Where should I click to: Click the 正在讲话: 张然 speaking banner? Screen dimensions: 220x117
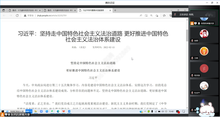(194, 14)
